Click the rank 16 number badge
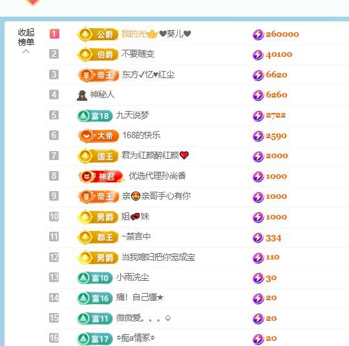The width and height of the screenshot is (349, 346). pyautogui.click(x=54, y=338)
